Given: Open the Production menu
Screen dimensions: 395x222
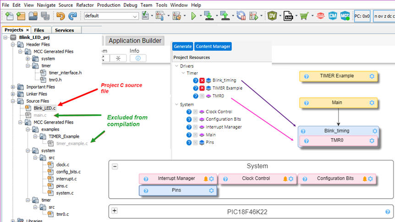Looking at the screenshot, I should point(109,5).
